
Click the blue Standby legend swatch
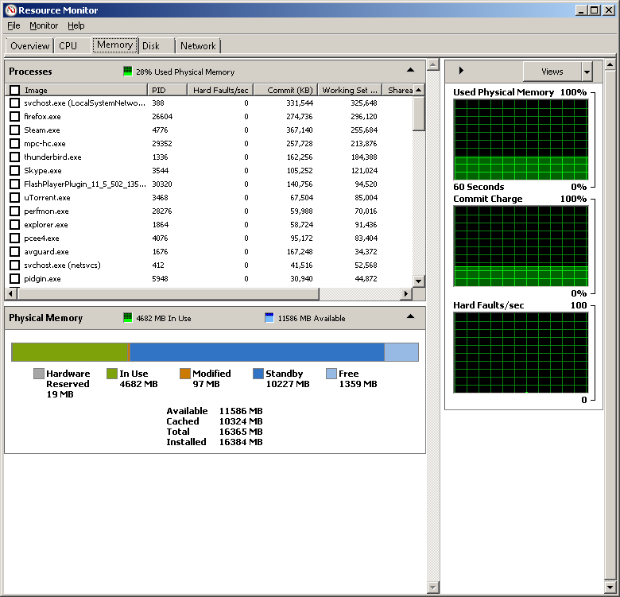click(x=258, y=374)
